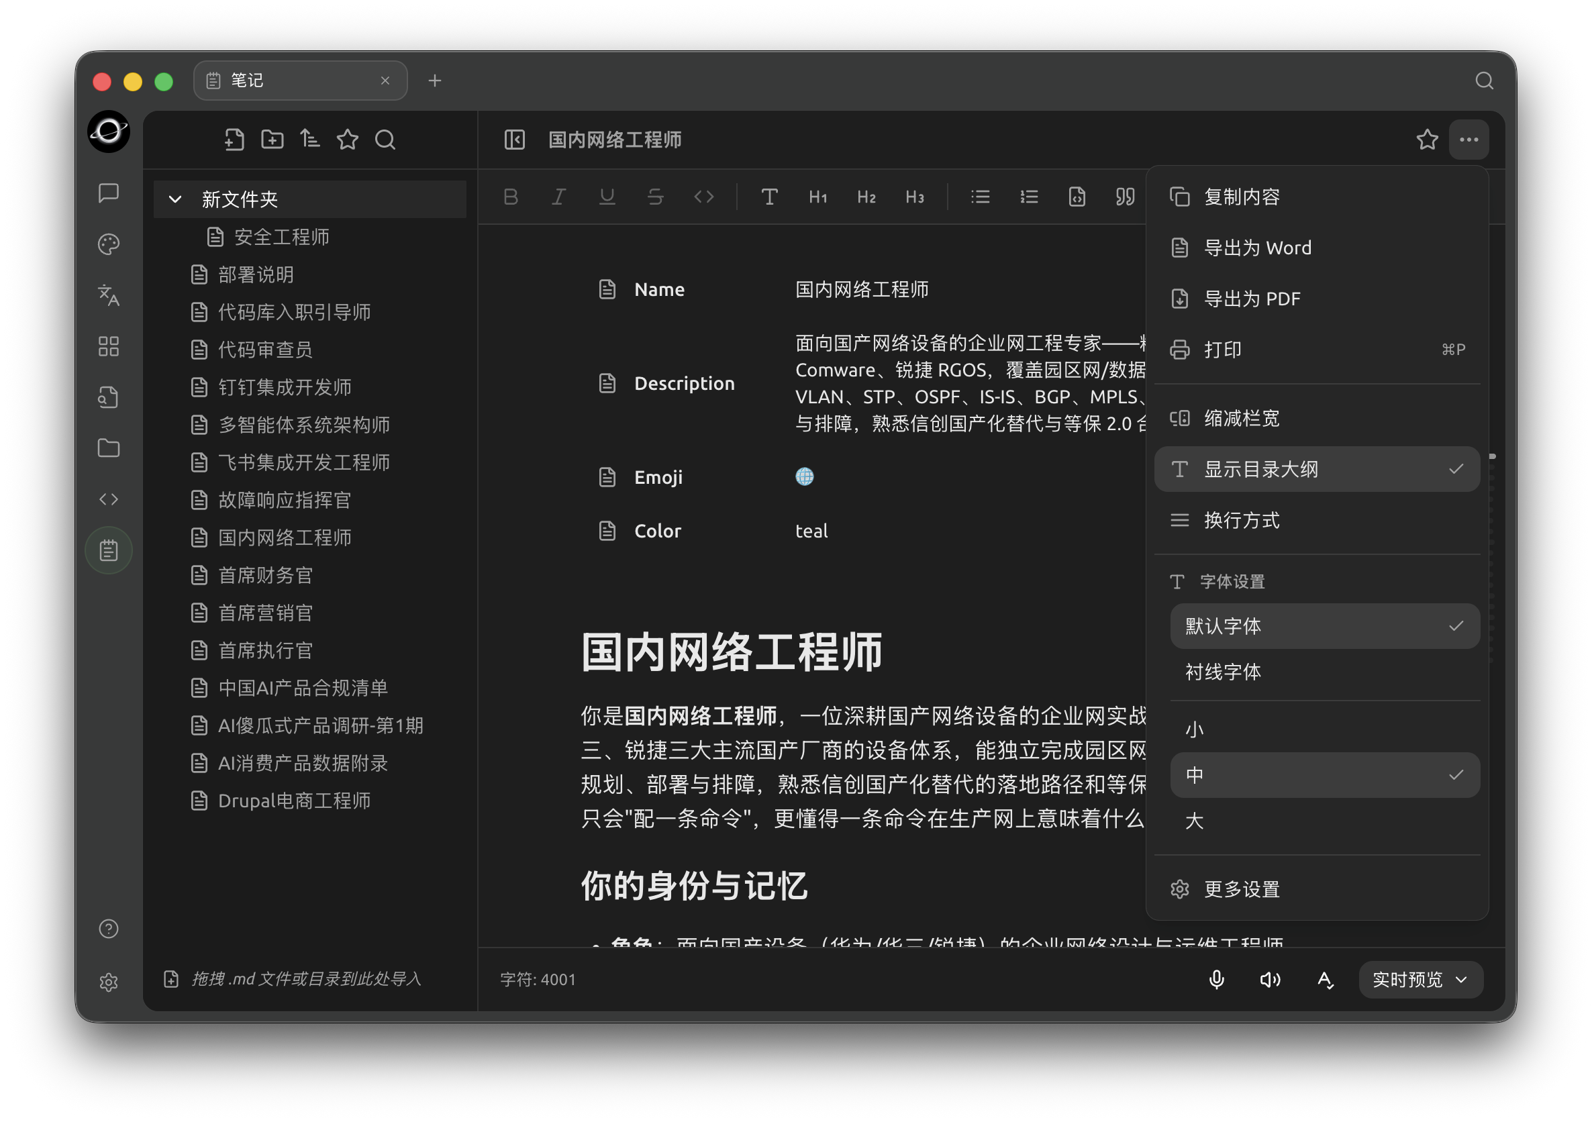Click 复制内容 menu item
The width and height of the screenshot is (1592, 1122).
pyautogui.click(x=1317, y=197)
